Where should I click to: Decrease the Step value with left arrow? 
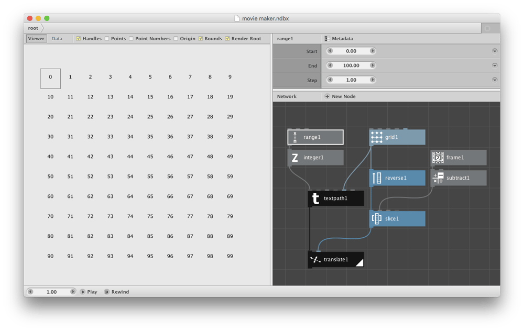coord(330,80)
